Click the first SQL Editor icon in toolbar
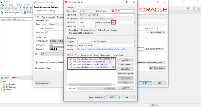Viewport: 201px width, 107px height. [20, 9]
